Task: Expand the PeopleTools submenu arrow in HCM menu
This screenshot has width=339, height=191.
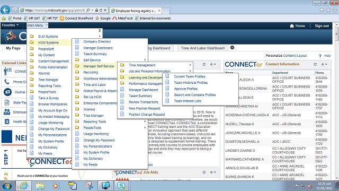Action: point(145,128)
